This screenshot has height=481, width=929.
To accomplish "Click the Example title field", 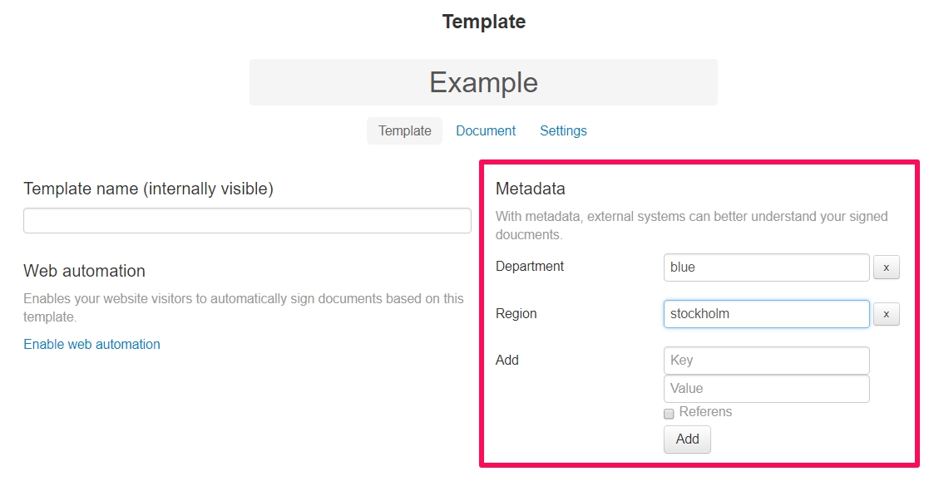I will (x=483, y=82).
